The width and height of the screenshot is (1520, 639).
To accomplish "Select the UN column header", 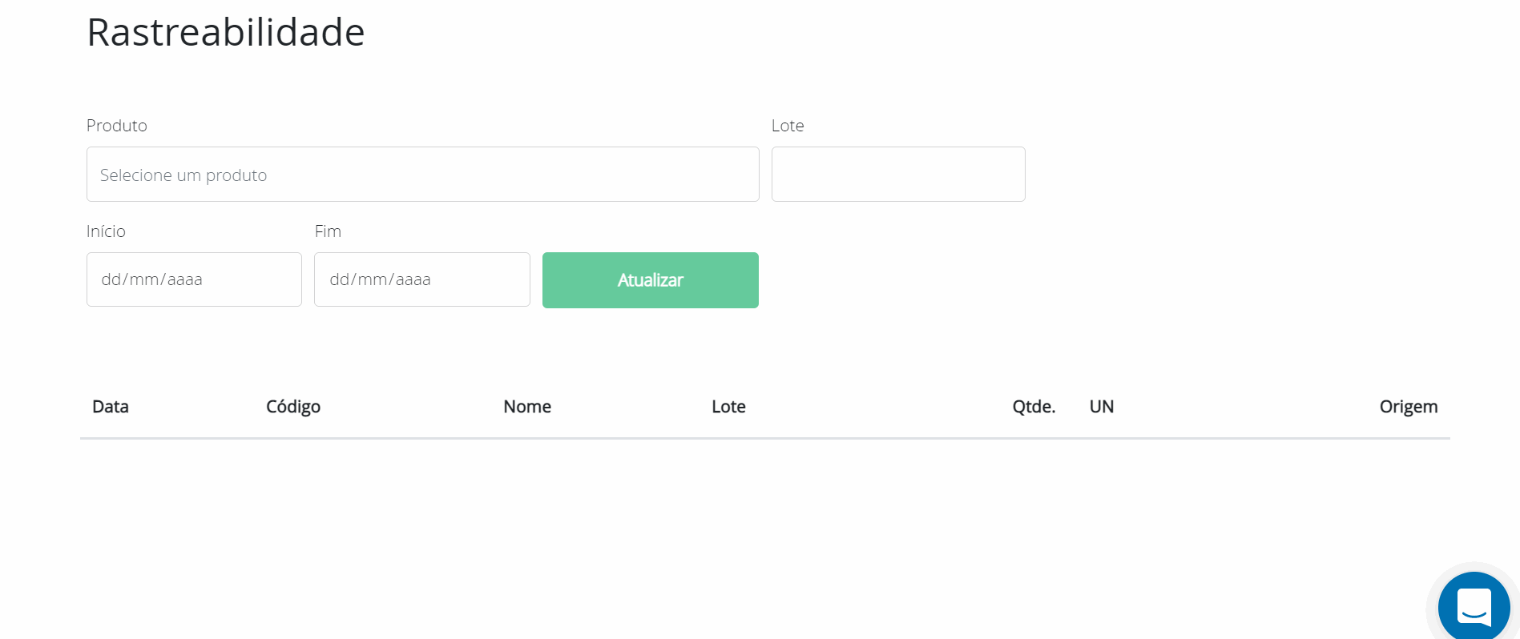I will tap(1102, 407).
